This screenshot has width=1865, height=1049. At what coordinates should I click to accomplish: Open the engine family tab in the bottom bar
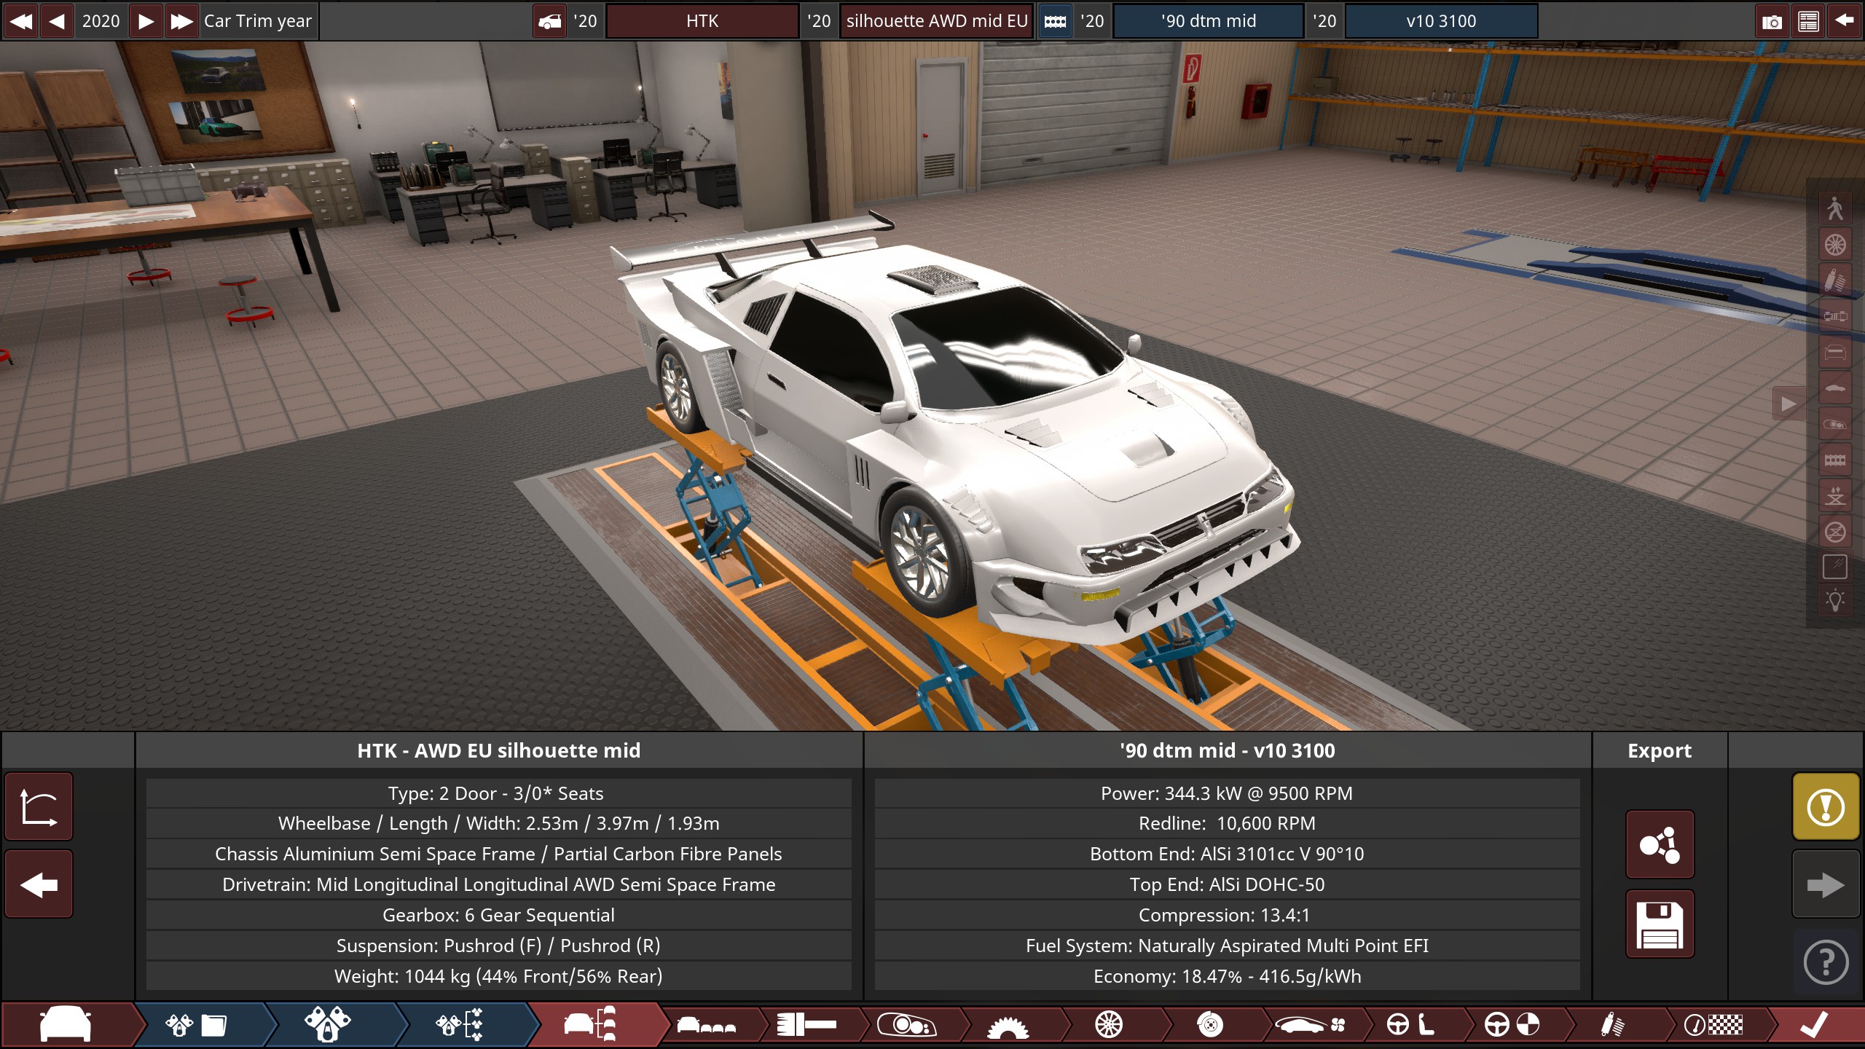198,1025
